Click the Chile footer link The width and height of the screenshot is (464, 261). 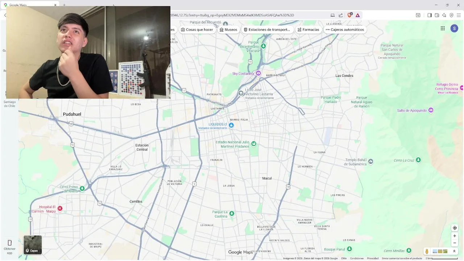(x=344, y=258)
